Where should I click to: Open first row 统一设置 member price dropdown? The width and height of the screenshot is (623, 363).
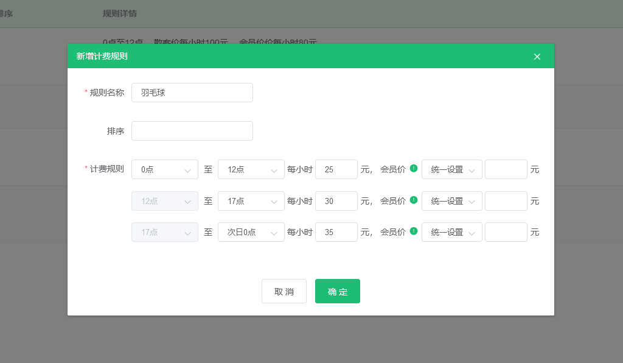pyautogui.click(x=452, y=169)
